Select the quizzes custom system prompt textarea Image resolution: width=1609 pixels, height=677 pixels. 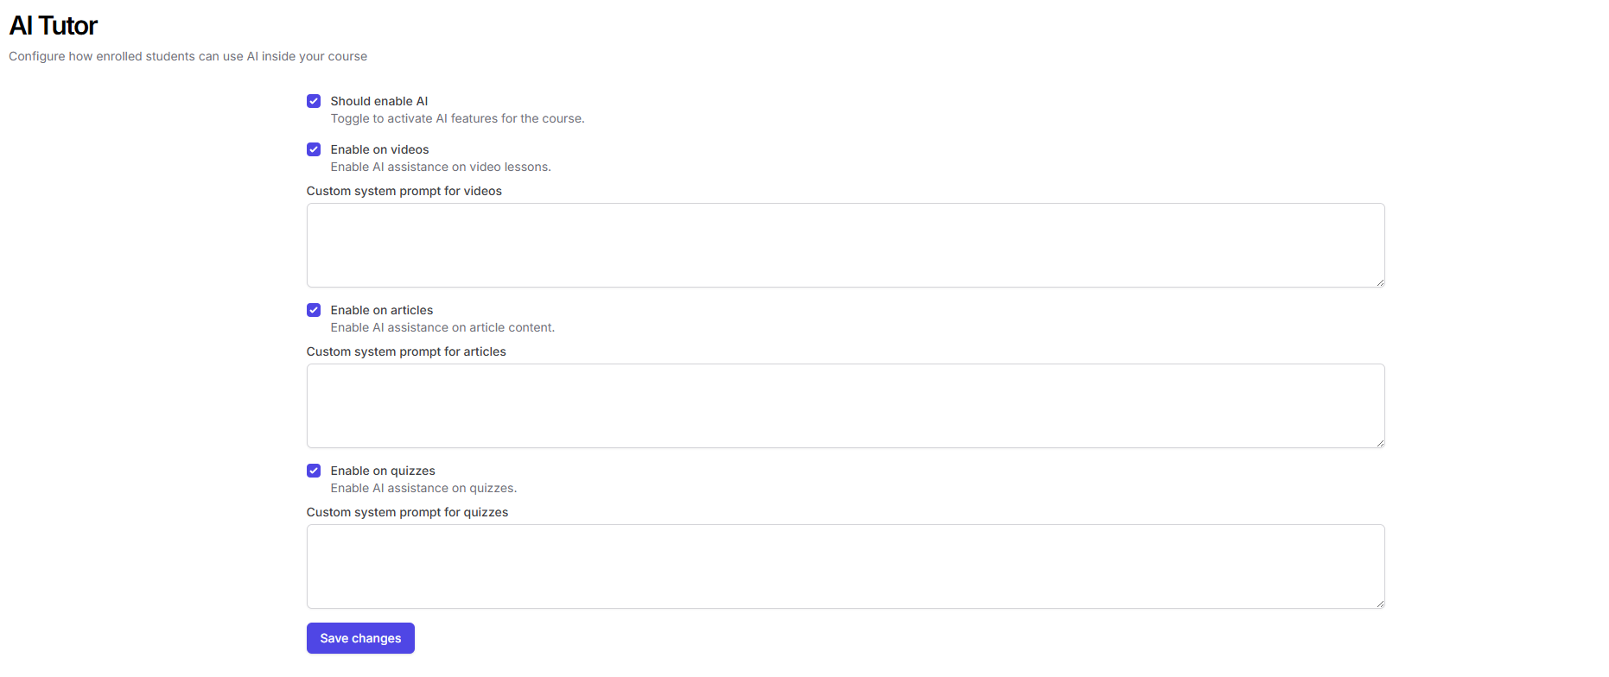point(845,566)
